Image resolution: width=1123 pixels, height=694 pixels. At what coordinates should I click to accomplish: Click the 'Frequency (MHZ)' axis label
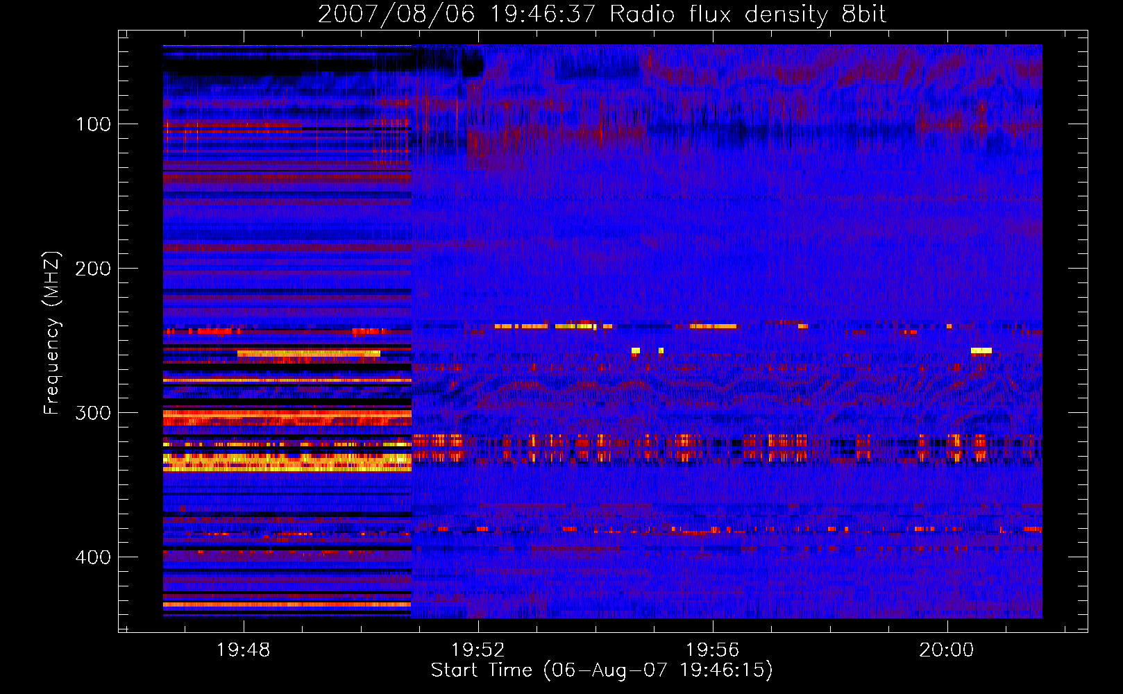(x=52, y=333)
